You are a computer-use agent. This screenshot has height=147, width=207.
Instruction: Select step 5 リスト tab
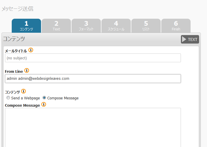(146, 26)
